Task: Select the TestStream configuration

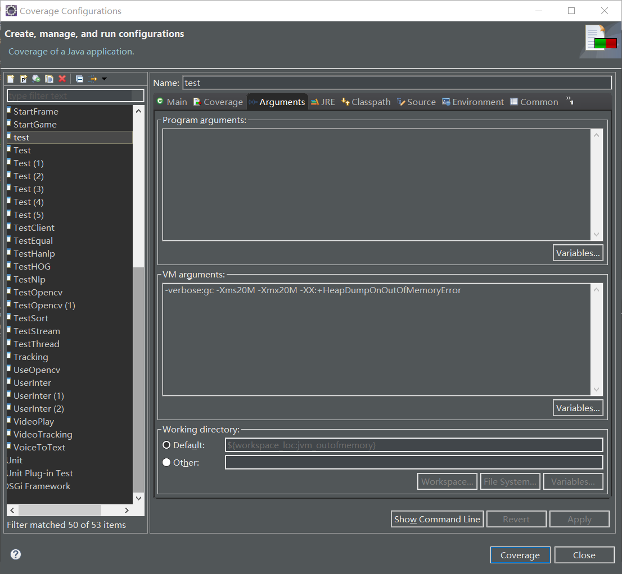Action: (x=37, y=331)
